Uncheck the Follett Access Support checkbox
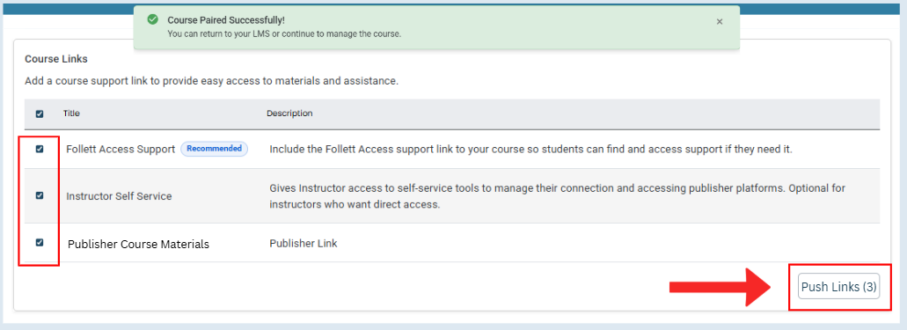The image size is (907, 330). [x=40, y=149]
